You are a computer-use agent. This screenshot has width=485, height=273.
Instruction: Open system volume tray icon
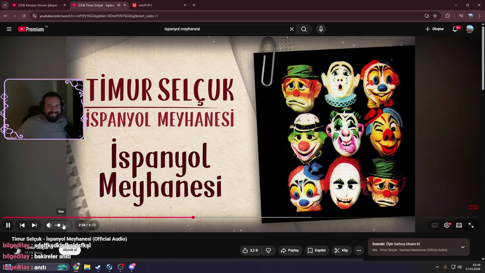(x=460, y=267)
